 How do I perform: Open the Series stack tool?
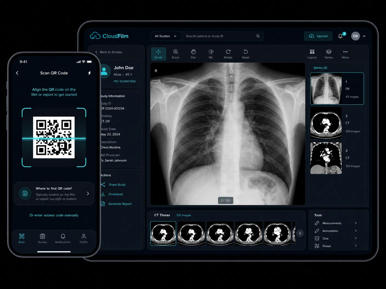(x=329, y=54)
